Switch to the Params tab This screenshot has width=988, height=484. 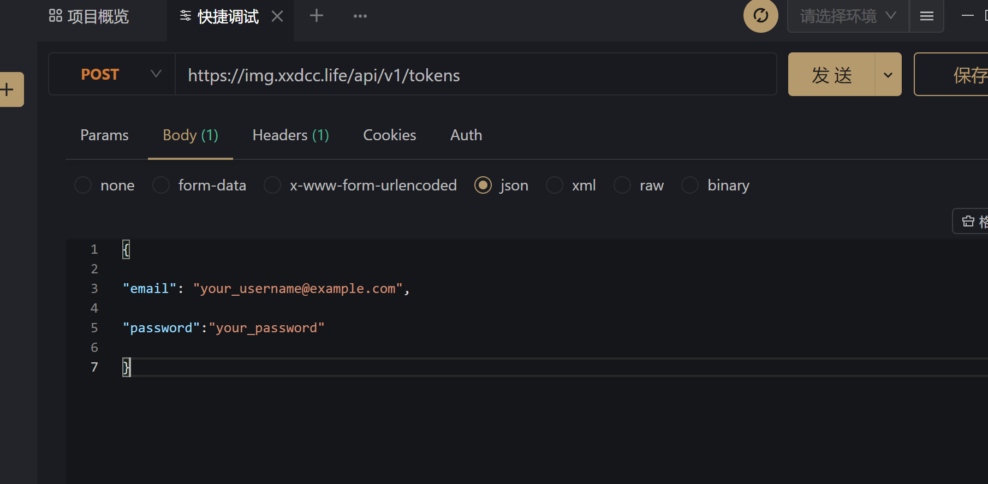(x=104, y=135)
